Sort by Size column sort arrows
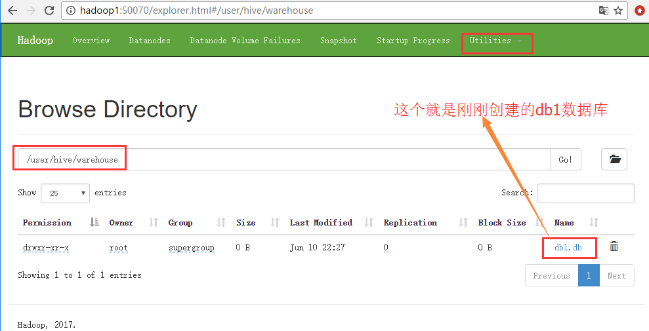 [275, 222]
